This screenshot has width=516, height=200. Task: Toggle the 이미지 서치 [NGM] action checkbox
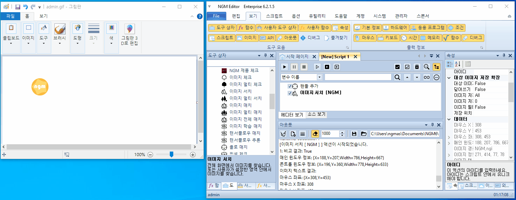[x=290, y=93]
